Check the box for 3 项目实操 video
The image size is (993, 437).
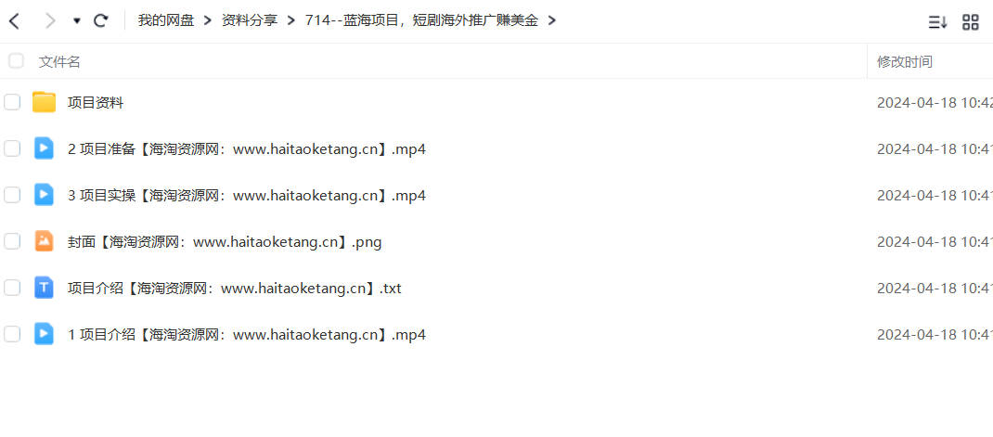pyautogui.click(x=12, y=195)
